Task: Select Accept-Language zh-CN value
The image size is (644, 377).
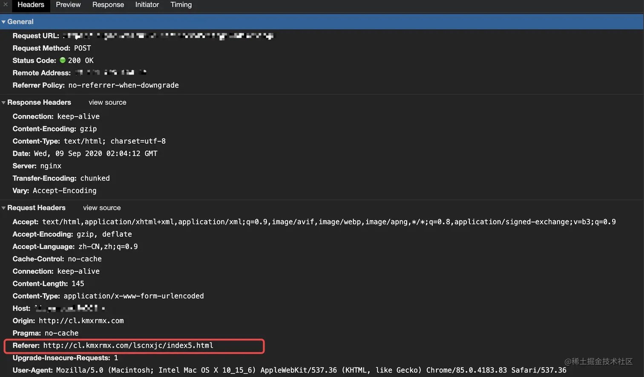Action: (x=108, y=246)
